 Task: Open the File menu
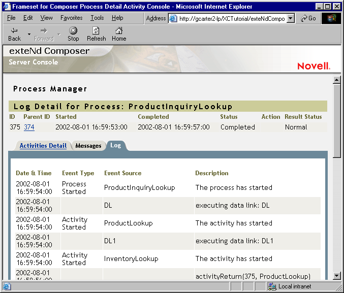click(x=11, y=18)
